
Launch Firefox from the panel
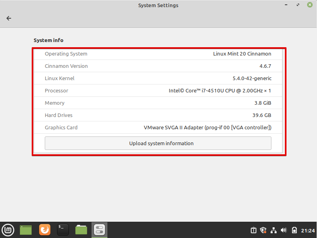point(45,230)
